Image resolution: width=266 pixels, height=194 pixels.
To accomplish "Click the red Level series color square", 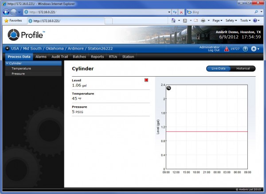I will pyautogui.click(x=146, y=80).
